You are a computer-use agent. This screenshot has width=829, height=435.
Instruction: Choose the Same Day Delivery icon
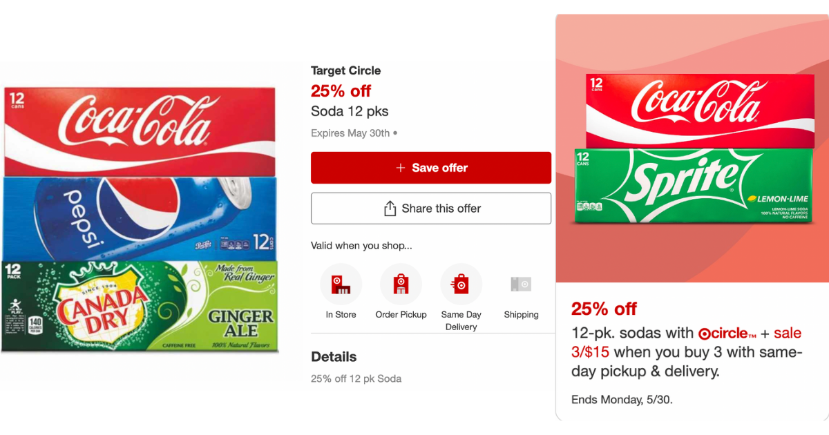[x=461, y=284]
